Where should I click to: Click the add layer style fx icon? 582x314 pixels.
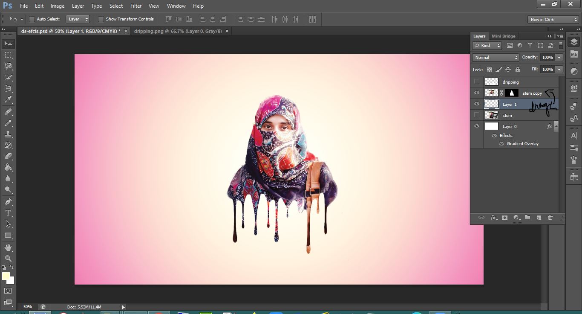(x=493, y=218)
